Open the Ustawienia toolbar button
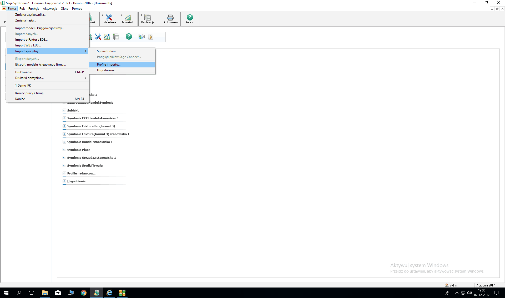This screenshot has width=505, height=298. 109,19
